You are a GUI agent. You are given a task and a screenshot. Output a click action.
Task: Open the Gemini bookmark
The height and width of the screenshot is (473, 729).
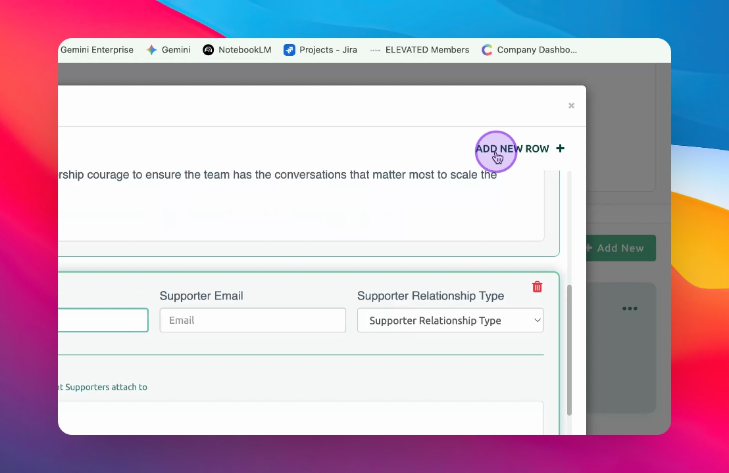coord(168,50)
